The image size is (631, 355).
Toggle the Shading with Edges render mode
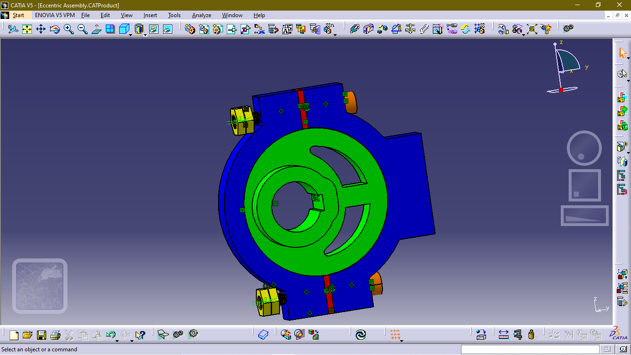(x=139, y=29)
